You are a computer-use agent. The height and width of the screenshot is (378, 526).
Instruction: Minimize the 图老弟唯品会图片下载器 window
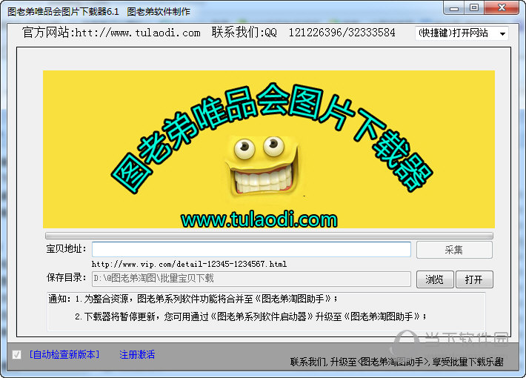[454, 7]
